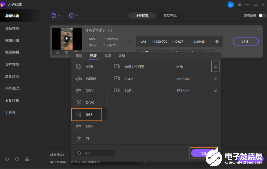The width and height of the screenshot is (267, 169).
Task: Select the MXF format
Action: [89, 127]
